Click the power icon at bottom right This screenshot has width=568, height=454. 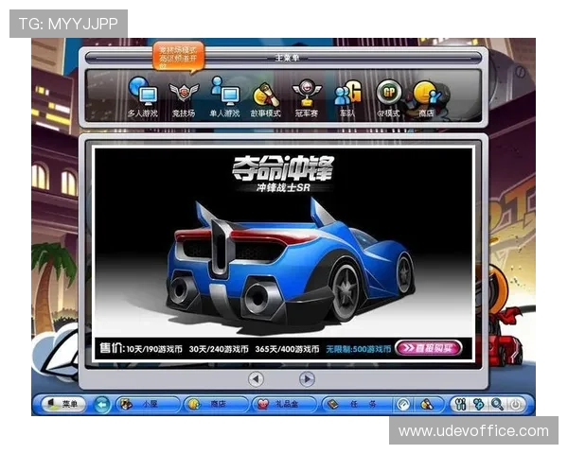tap(516, 404)
